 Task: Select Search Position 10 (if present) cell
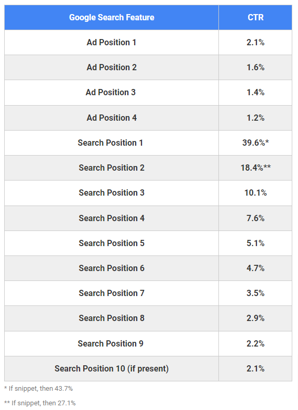112,368
